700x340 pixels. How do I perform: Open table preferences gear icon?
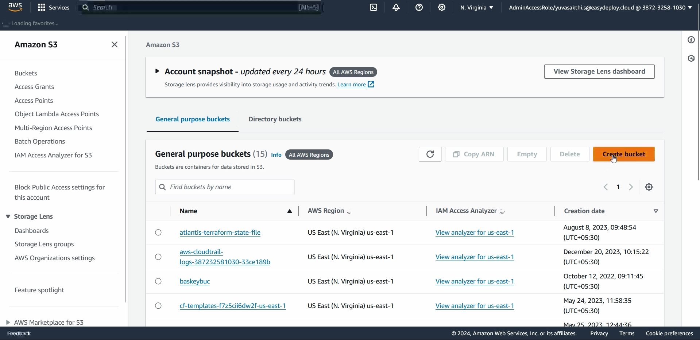(649, 187)
